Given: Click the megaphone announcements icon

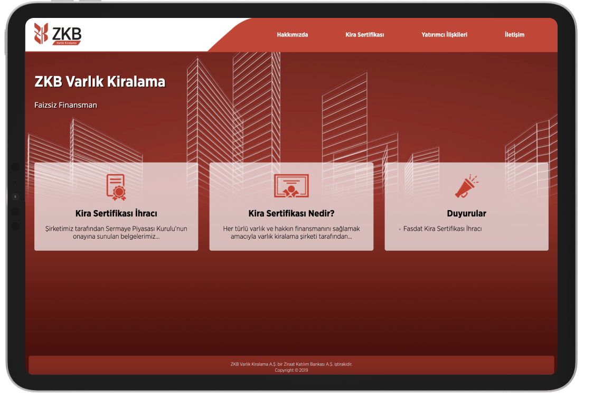Looking at the screenshot, I should point(466,187).
